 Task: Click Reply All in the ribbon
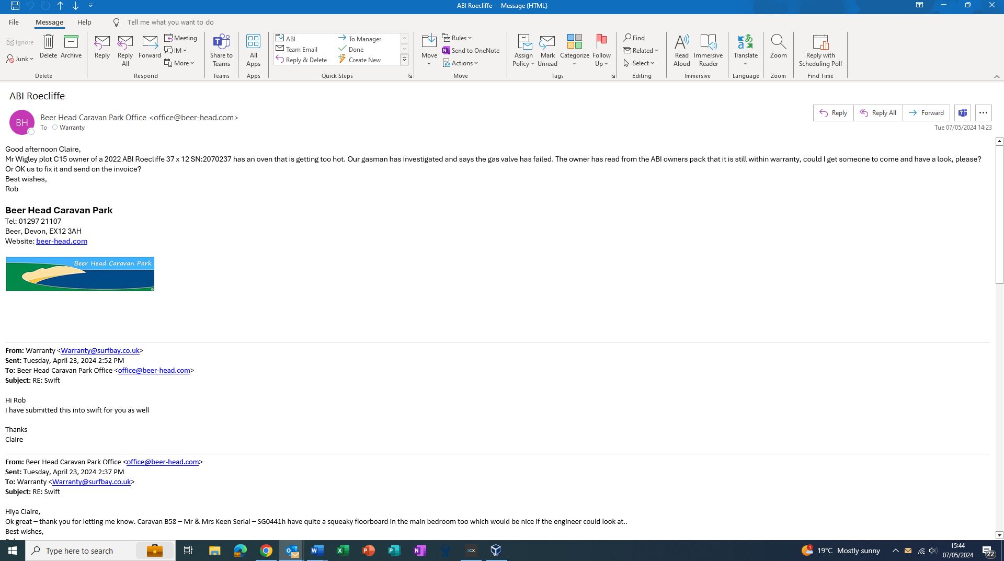pos(125,51)
